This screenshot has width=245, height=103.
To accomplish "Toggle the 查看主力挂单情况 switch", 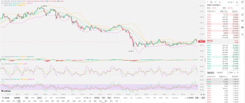I will (x=237, y=5).
